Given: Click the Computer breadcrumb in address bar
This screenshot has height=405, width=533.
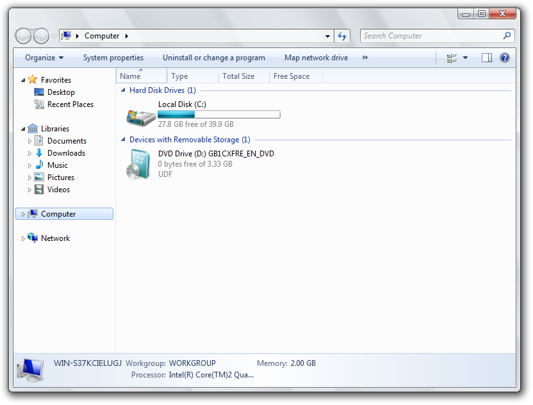Looking at the screenshot, I should [x=102, y=36].
